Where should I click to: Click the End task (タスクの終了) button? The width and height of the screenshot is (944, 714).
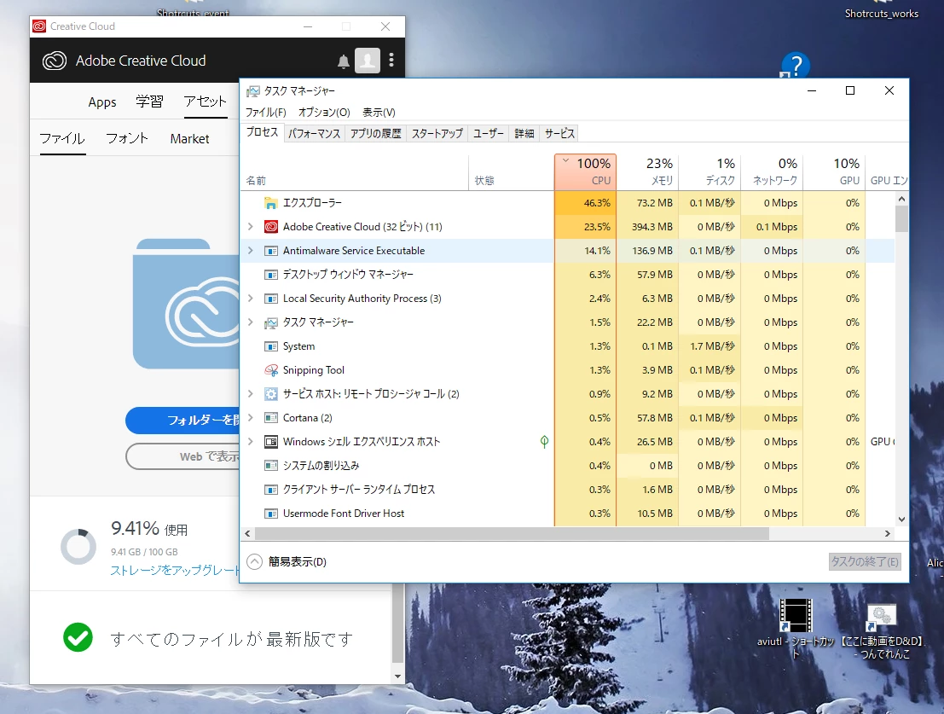[x=865, y=561]
